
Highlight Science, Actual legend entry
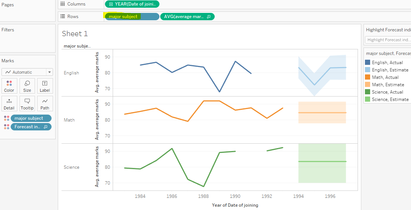387,92
